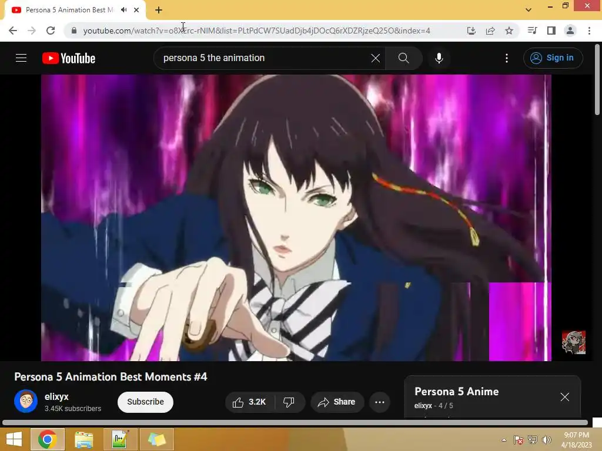602x451 pixels.
Task: Close the Persona 5 Animation tab
Action: click(x=136, y=10)
